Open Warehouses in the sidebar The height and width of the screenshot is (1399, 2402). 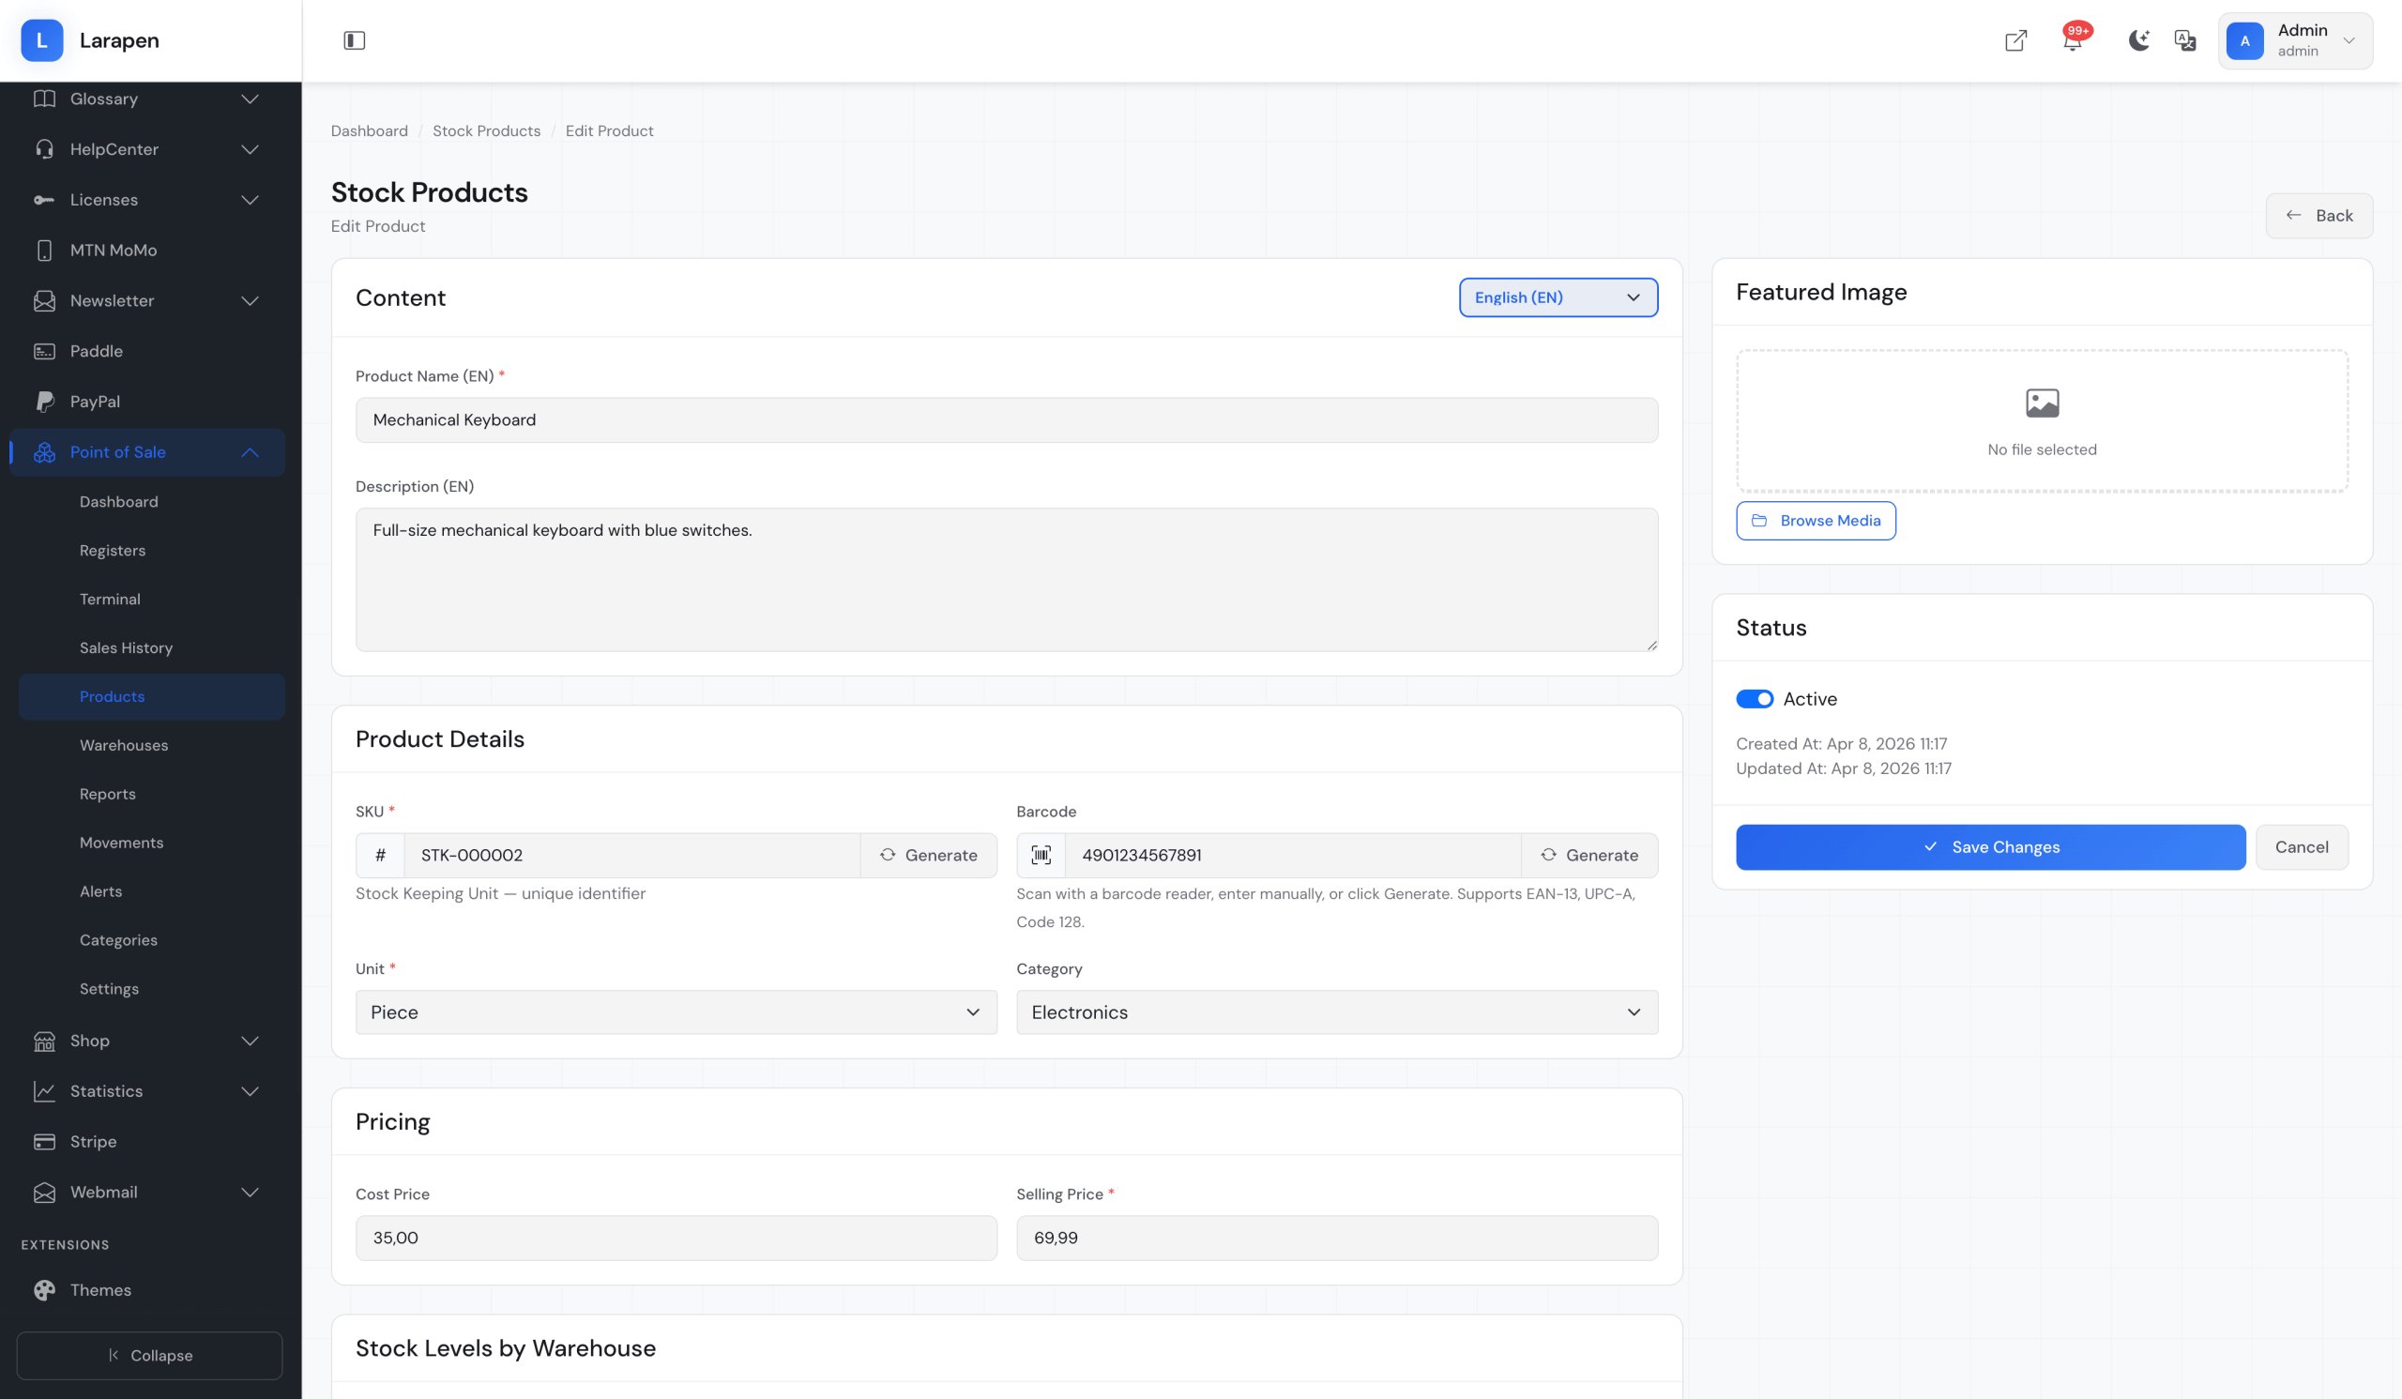click(124, 745)
